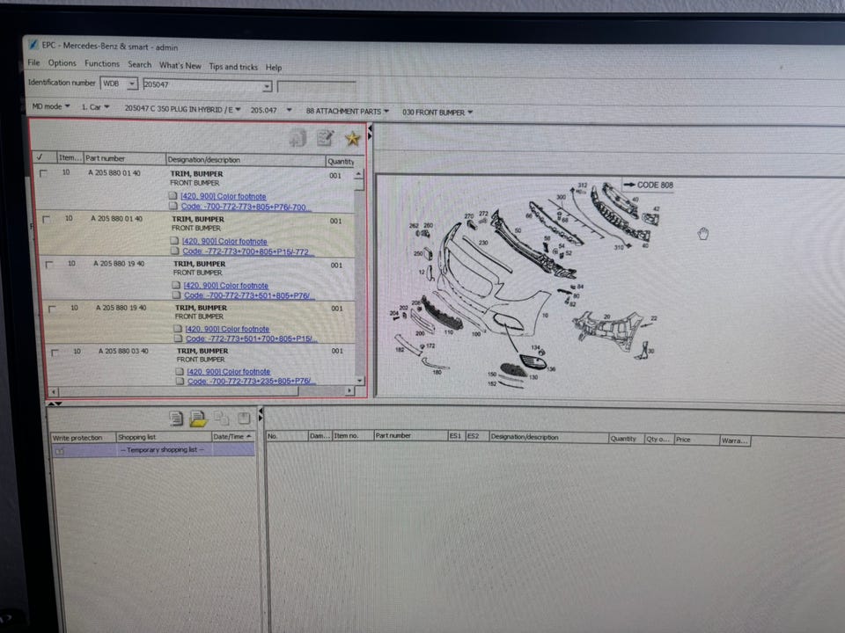
Task: Open the 030 FRONT BUMPER subgroup dropdown
Action: point(437,113)
